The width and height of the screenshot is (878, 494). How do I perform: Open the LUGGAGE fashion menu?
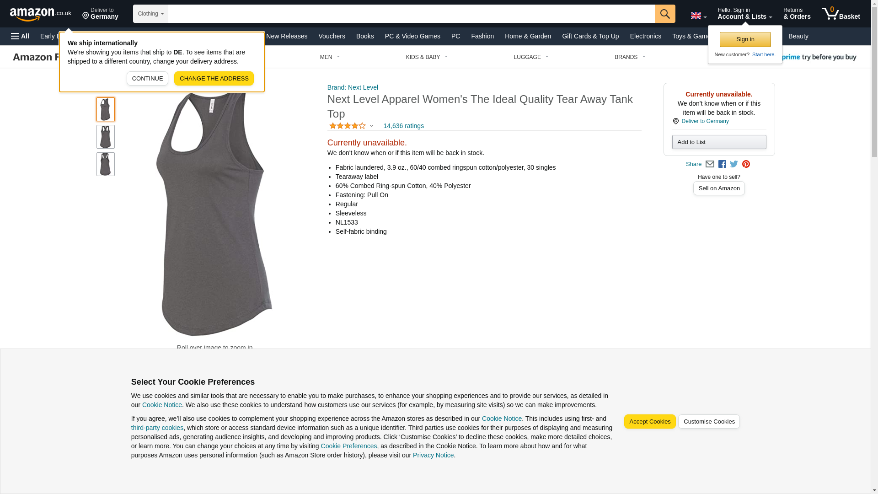531,57
